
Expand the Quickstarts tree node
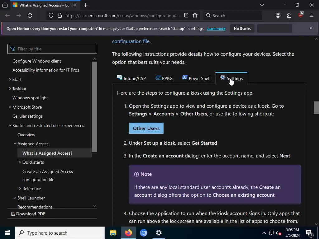pyautogui.click(x=20, y=162)
